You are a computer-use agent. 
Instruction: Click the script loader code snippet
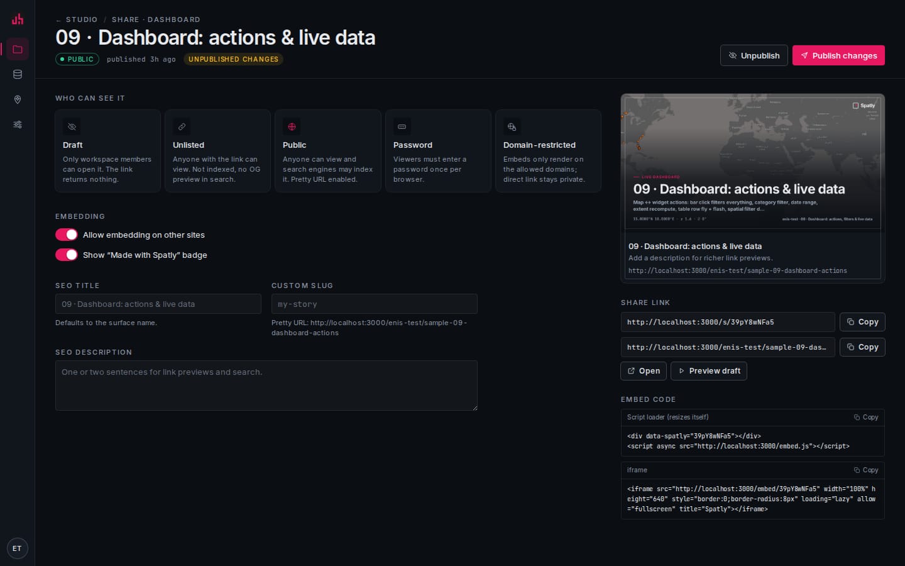coord(753,441)
